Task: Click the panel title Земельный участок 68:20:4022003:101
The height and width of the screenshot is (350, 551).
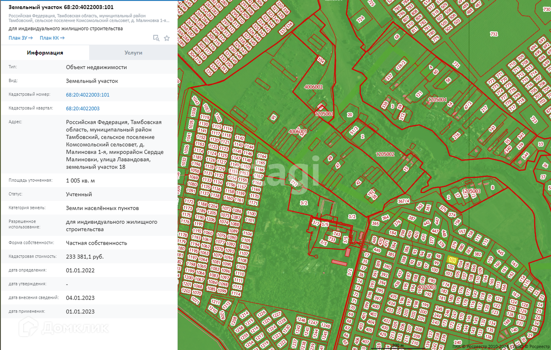Action: tap(61, 7)
